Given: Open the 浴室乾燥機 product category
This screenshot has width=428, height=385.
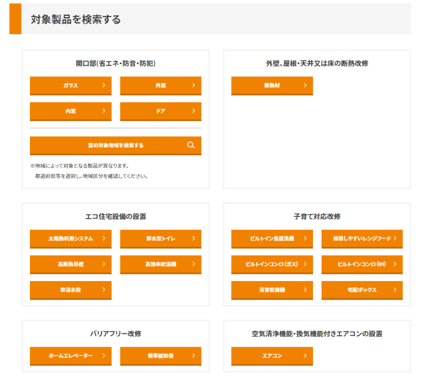Looking at the screenshot, I should click(x=271, y=290).
